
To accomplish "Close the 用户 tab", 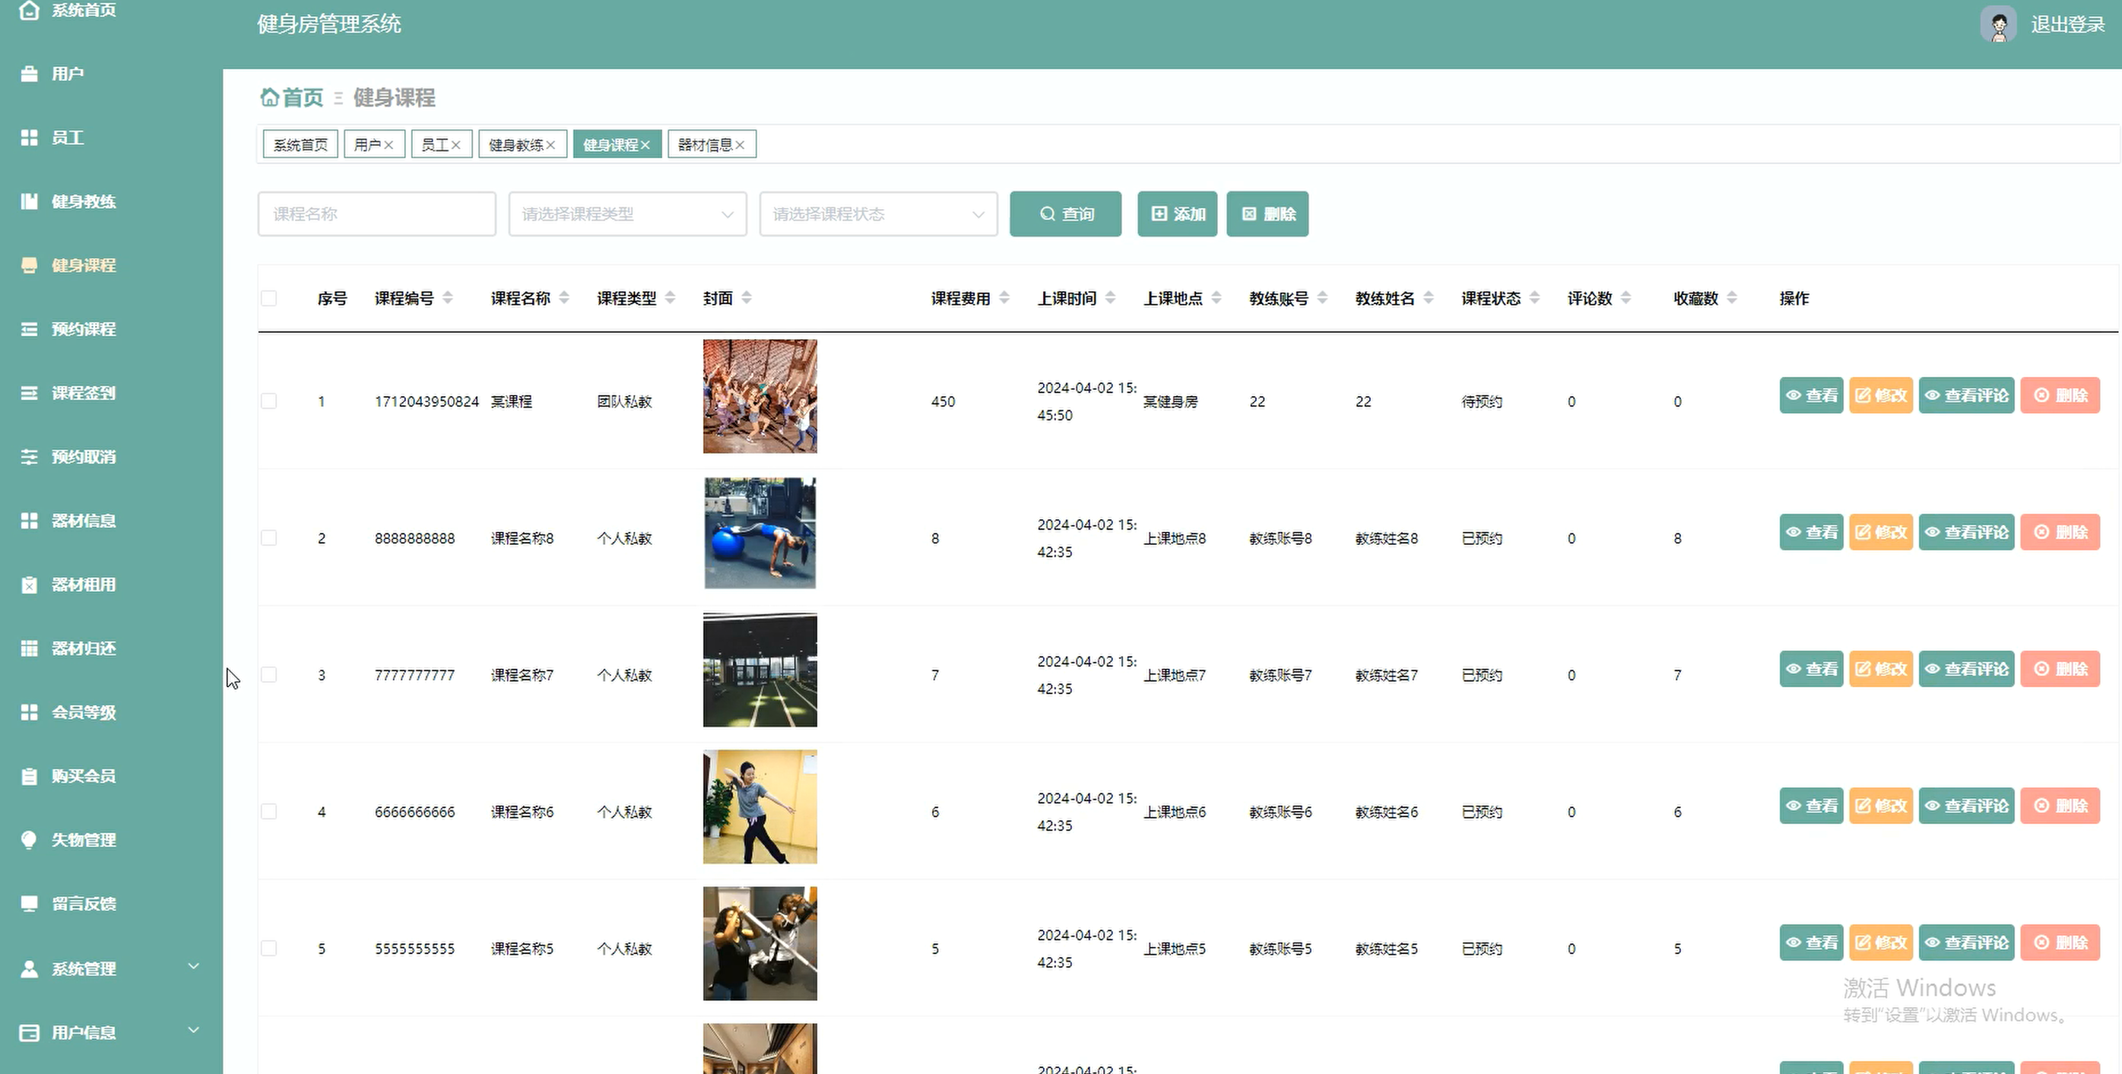I will coord(389,145).
